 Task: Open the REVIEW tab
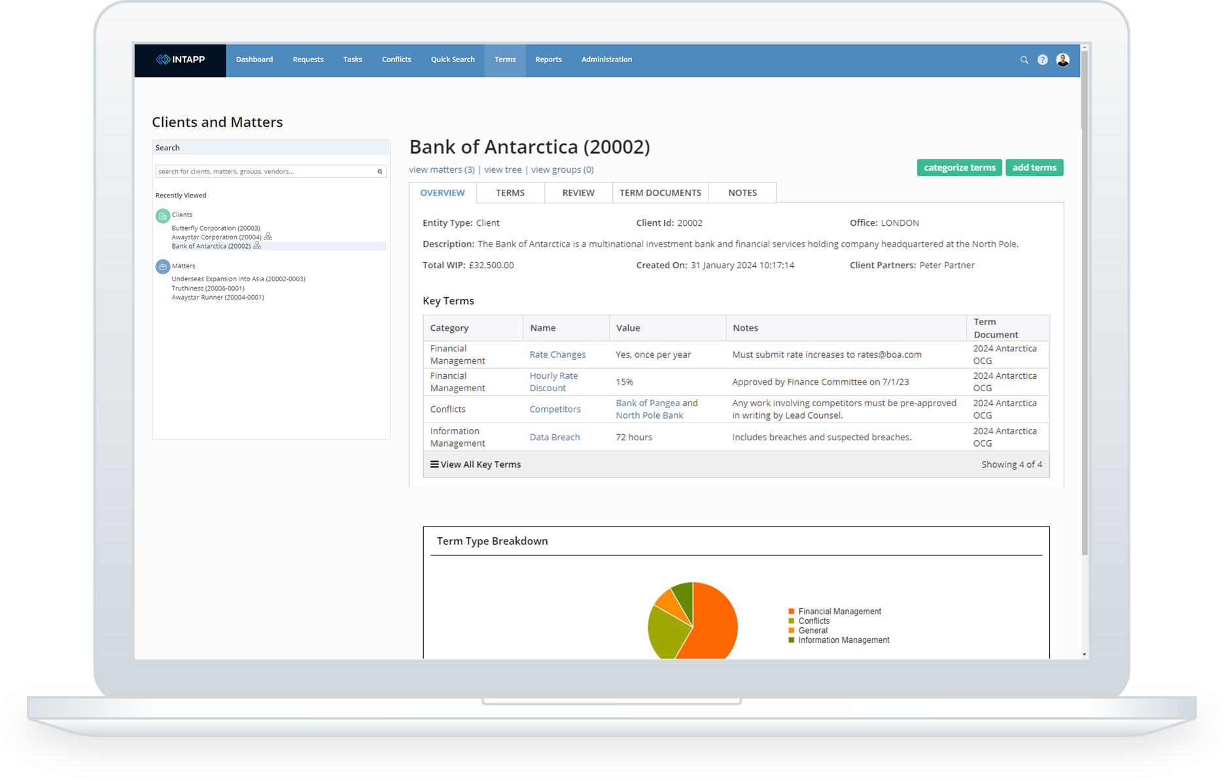(578, 192)
